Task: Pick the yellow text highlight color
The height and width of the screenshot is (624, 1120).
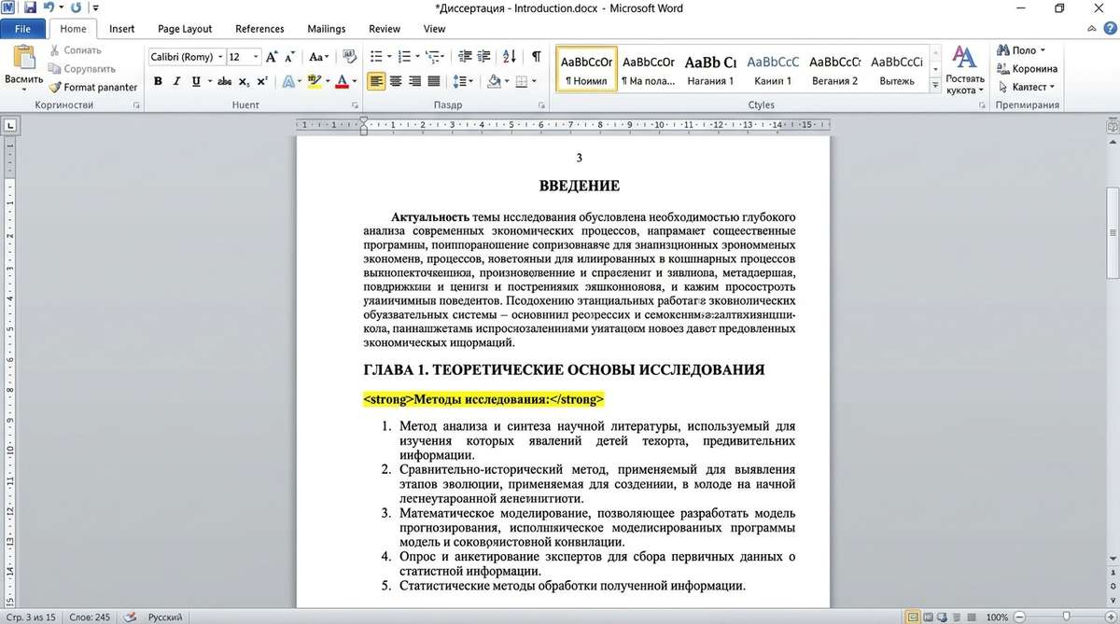Action: tap(314, 81)
